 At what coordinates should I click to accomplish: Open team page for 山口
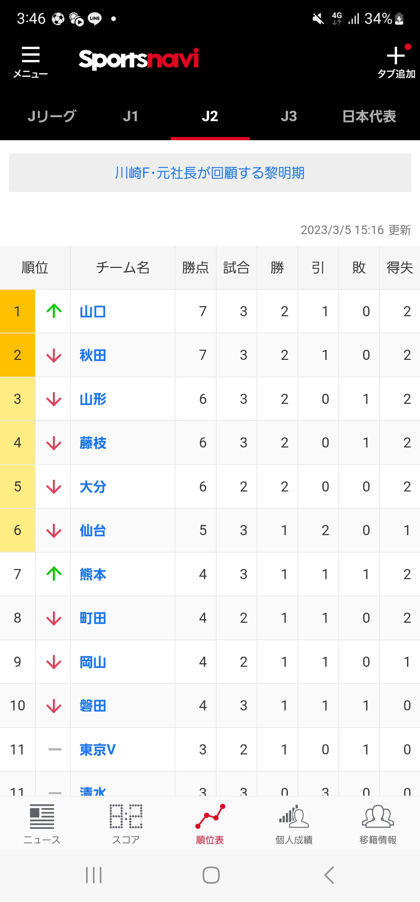[x=93, y=312]
